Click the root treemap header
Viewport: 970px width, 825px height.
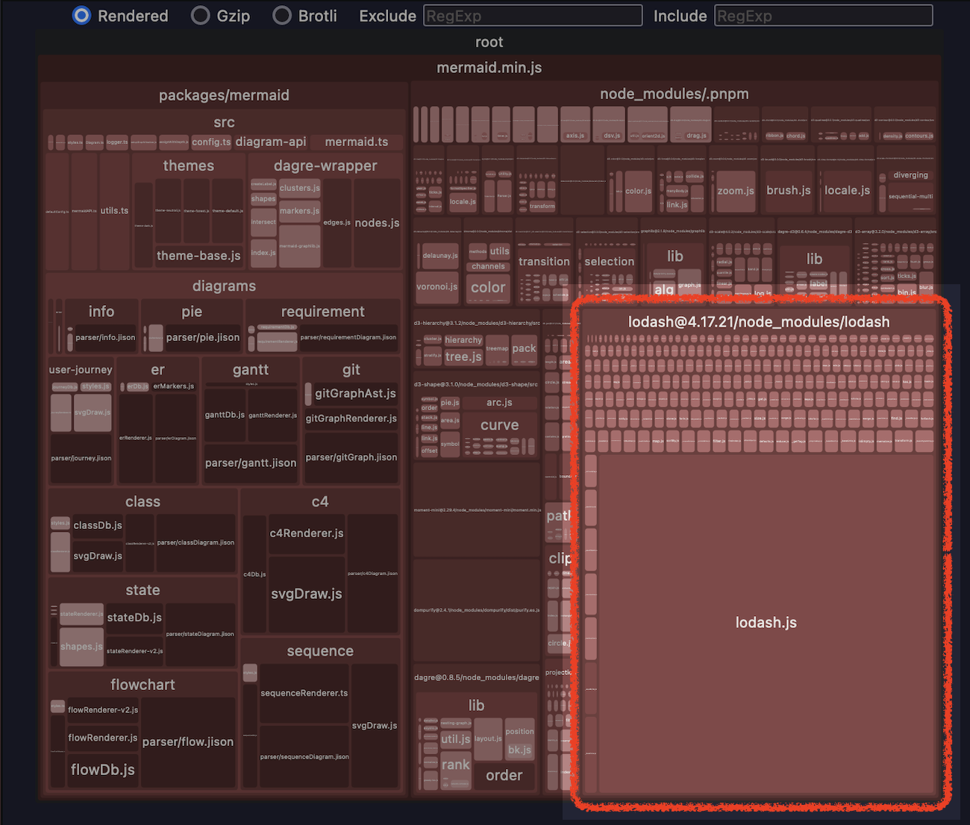[489, 43]
